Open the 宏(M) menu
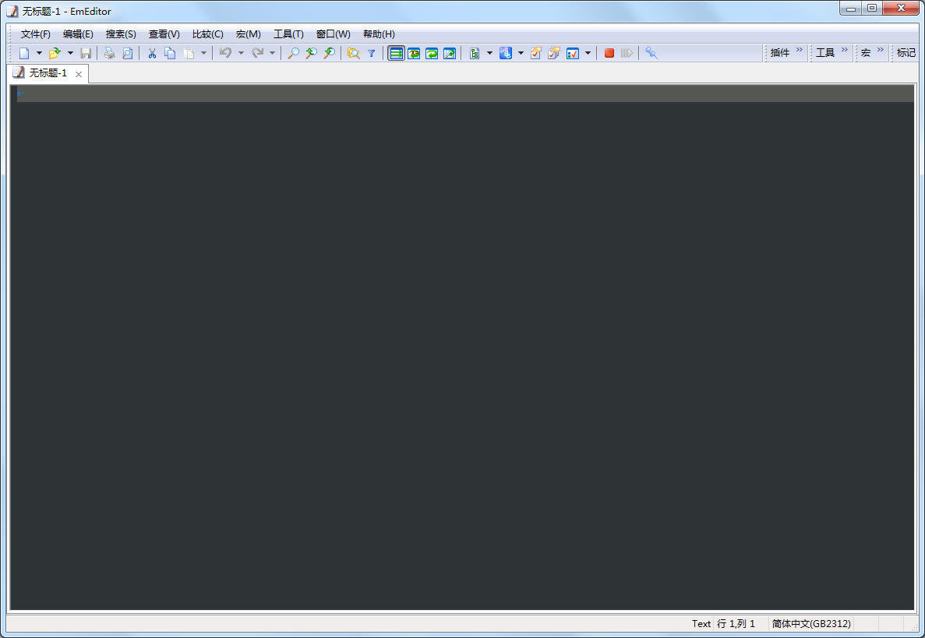This screenshot has width=925, height=638. [249, 34]
